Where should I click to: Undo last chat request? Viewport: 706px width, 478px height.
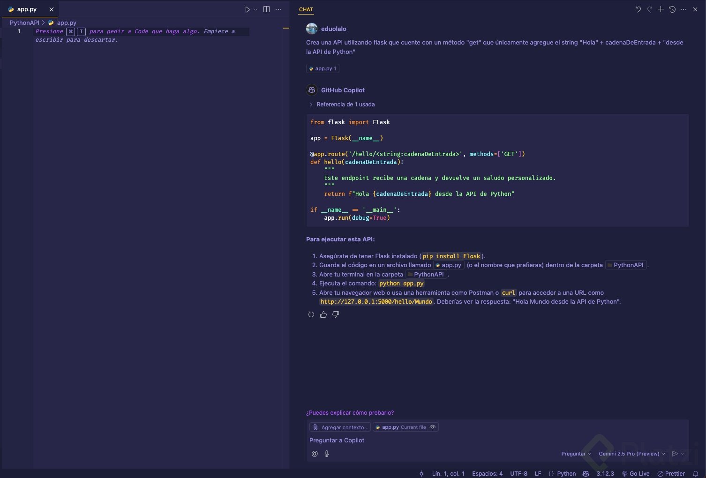coord(638,9)
